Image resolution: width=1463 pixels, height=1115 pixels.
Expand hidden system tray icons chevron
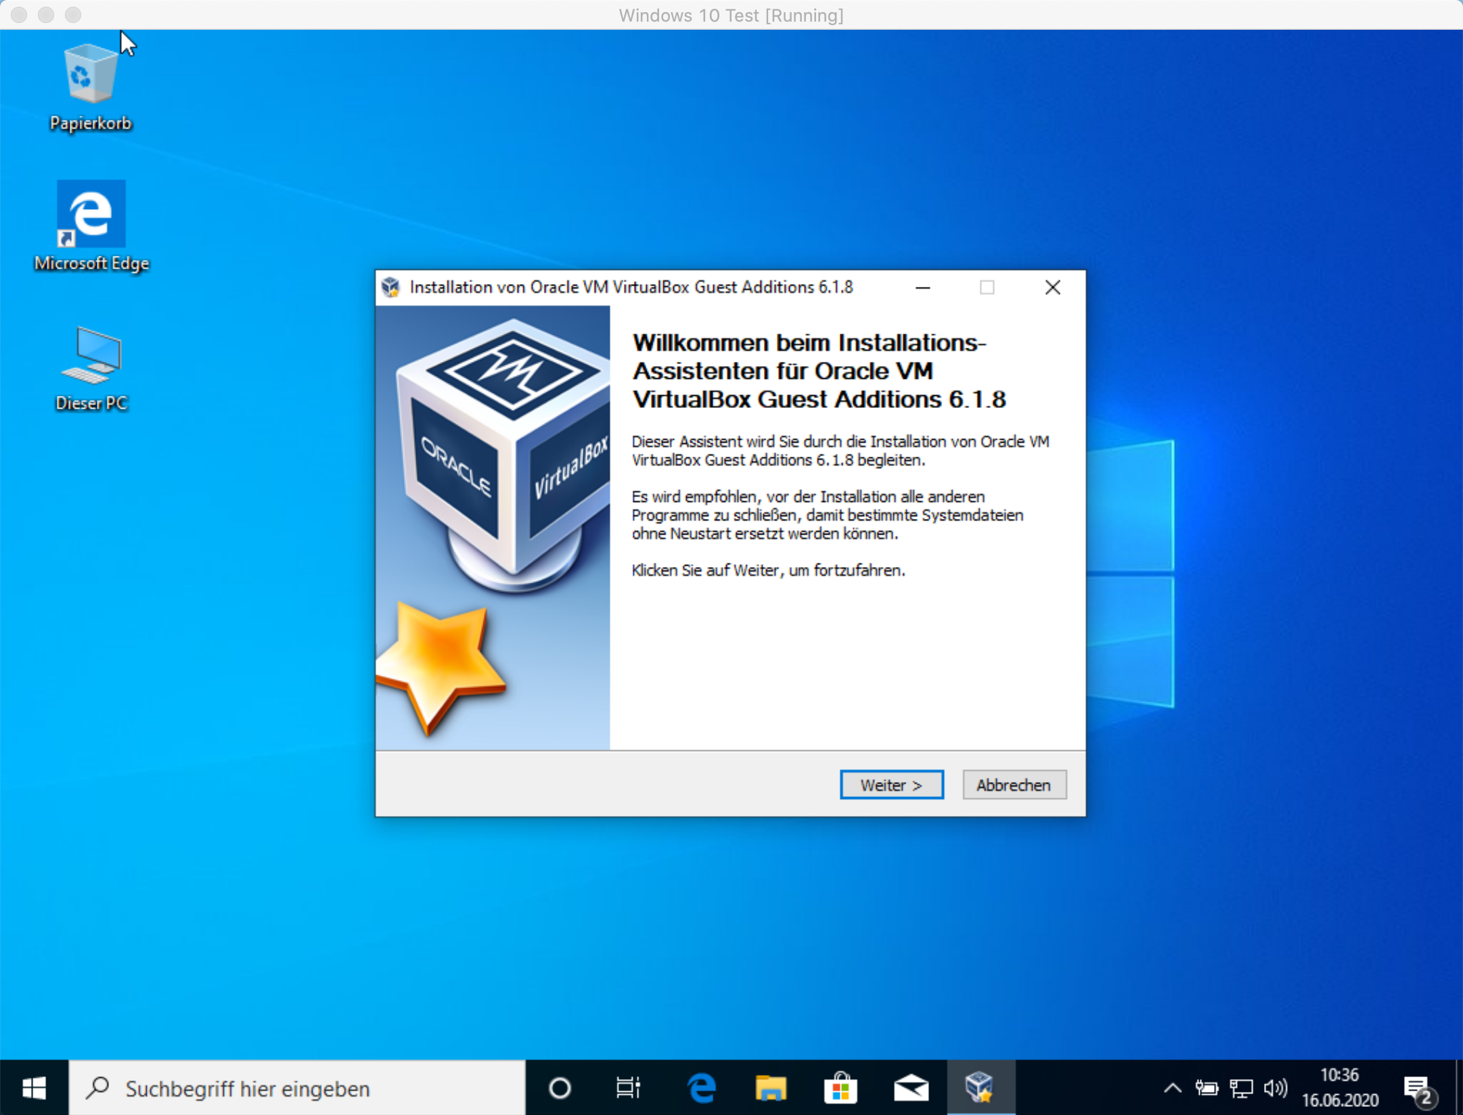[1173, 1088]
